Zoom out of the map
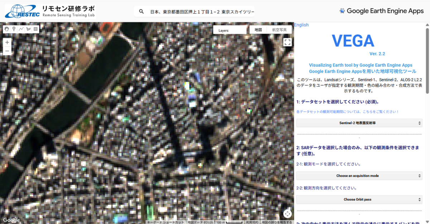This screenshot has height=224, width=430. coord(7,52)
